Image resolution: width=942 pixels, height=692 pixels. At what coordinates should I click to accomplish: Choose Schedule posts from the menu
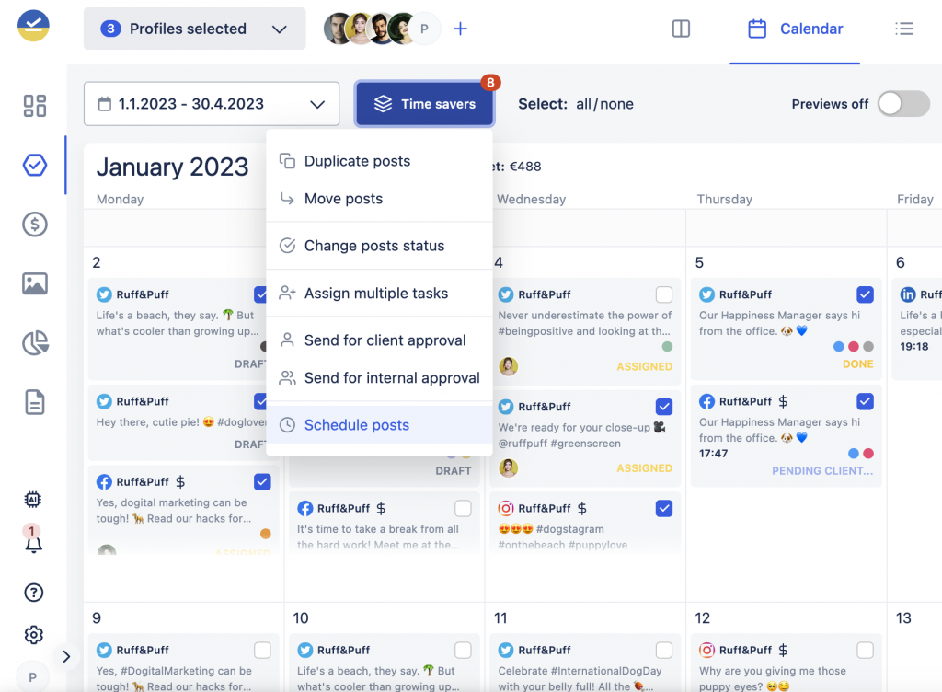(357, 425)
